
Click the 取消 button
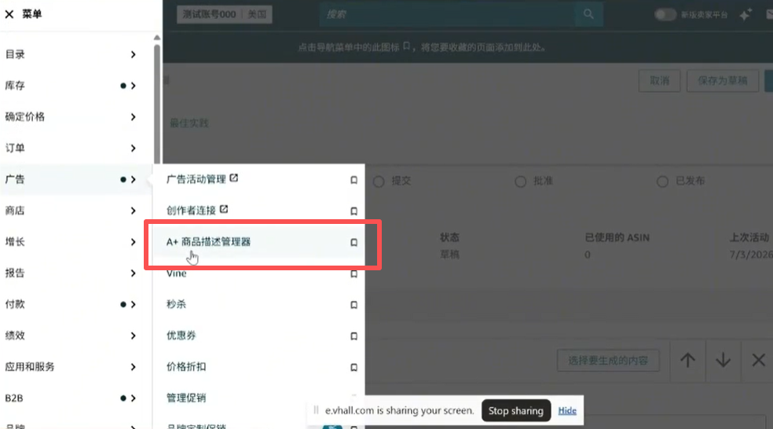coord(659,80)
